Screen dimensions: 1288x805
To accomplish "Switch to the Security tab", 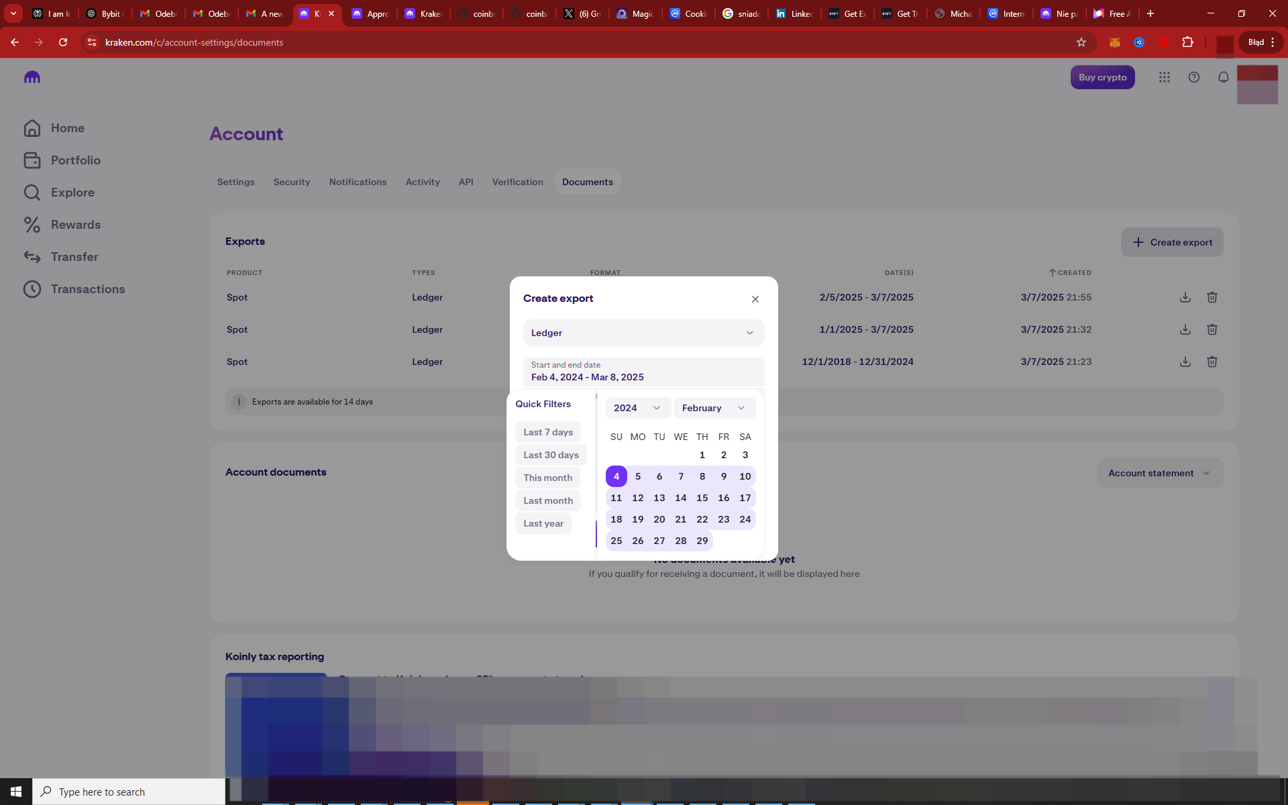I will click(x=292, y=182).
